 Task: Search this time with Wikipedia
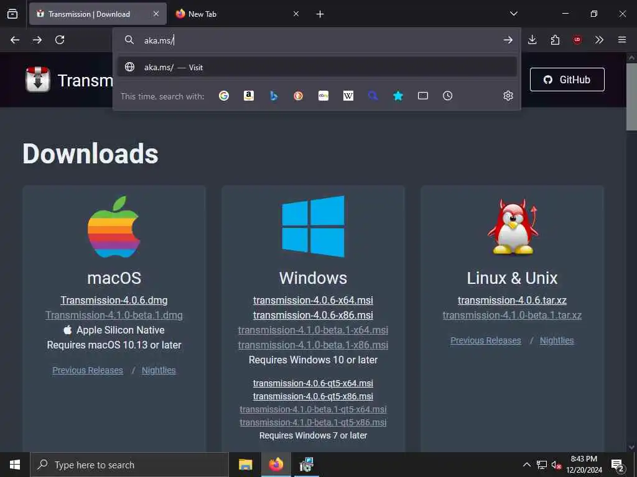pyautogui.click(x=348, y=96)
